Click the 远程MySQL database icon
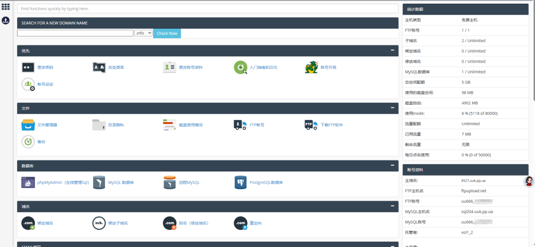Image resolution: width=535 pixels, height=247 pixels. (x=170, y=182)
